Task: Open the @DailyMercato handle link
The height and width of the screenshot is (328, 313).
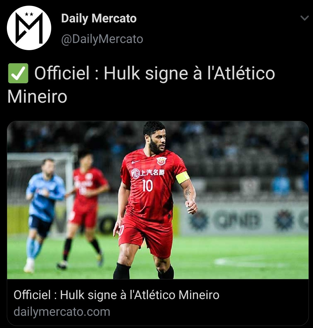Action: (x=102, y=39)
